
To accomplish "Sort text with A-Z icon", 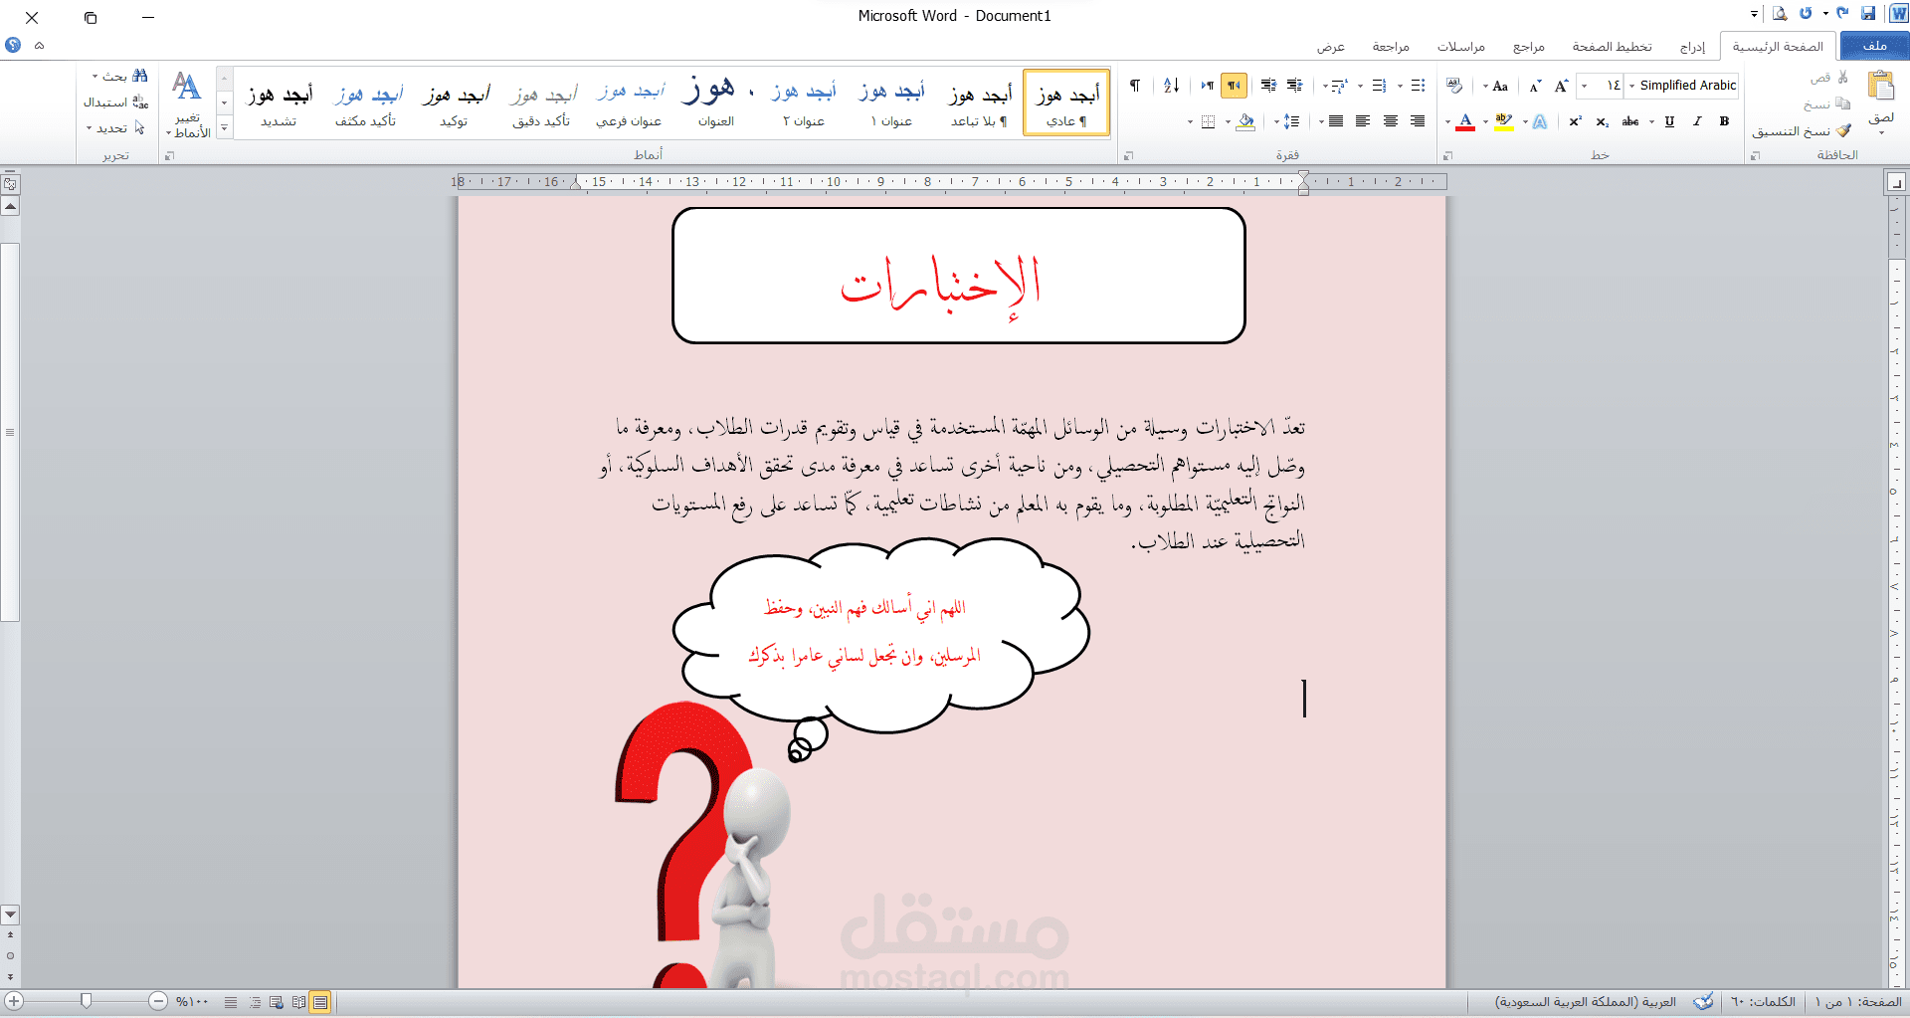I will click(x=1171, y=86).
